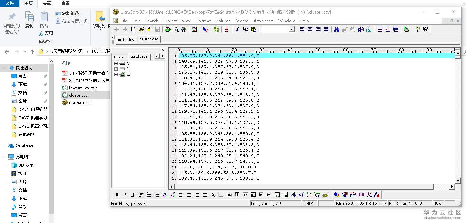
Task: Click 复制路径 in File Explorer ribbon
Action: 67,13
